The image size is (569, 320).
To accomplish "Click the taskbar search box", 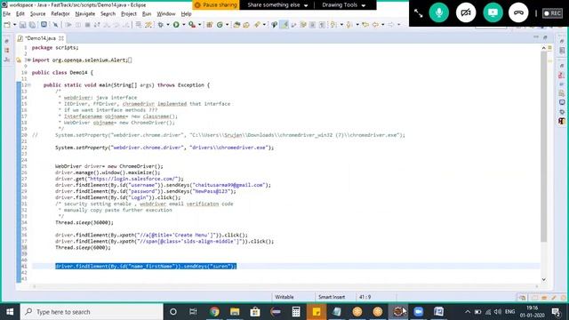I will pyautogui.click(x=92, y=312).
